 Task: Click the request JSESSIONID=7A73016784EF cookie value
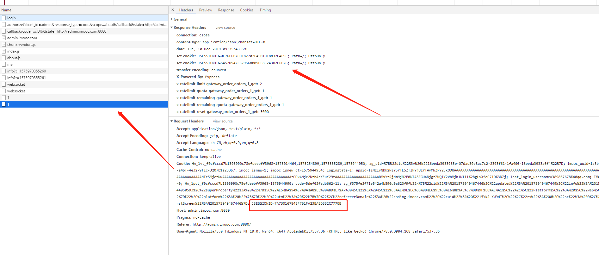[x=296, y=203]
